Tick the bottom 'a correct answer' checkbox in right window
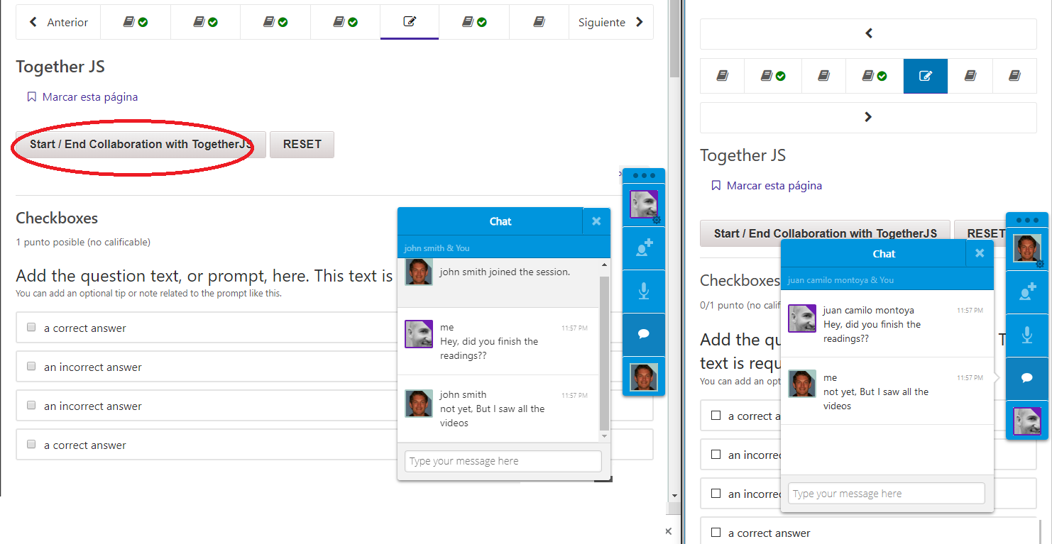This screenshot has width=1052, height=544. click(x=716, y=532)
